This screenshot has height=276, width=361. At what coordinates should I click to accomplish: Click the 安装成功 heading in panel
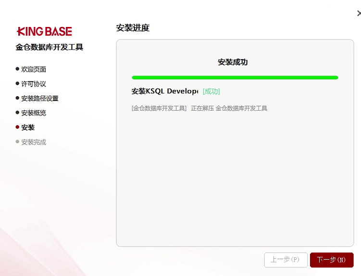click(233, 62)
